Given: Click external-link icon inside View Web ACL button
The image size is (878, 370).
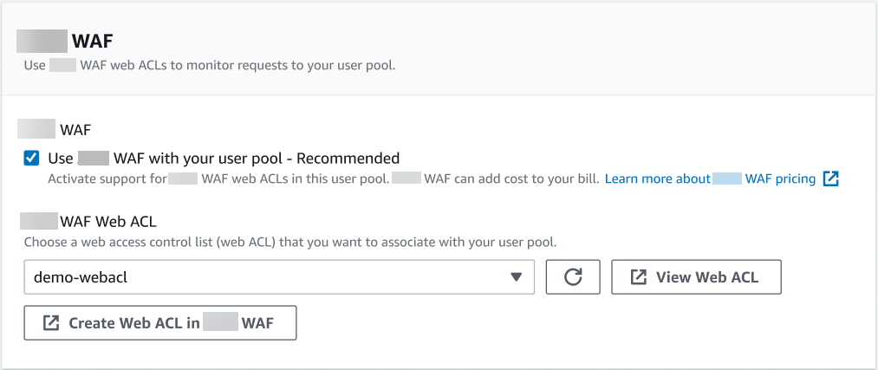Looking at the screenshot, I should 639,277.
